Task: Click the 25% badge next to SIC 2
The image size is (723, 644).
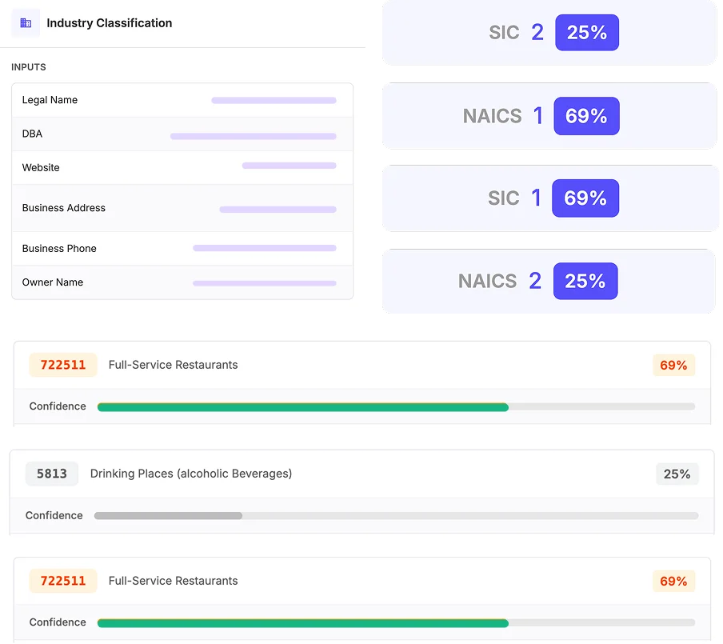Action: pos(586,33)
